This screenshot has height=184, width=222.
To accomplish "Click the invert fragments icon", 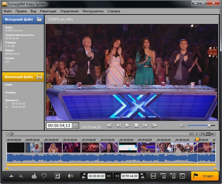I will 57,176.
